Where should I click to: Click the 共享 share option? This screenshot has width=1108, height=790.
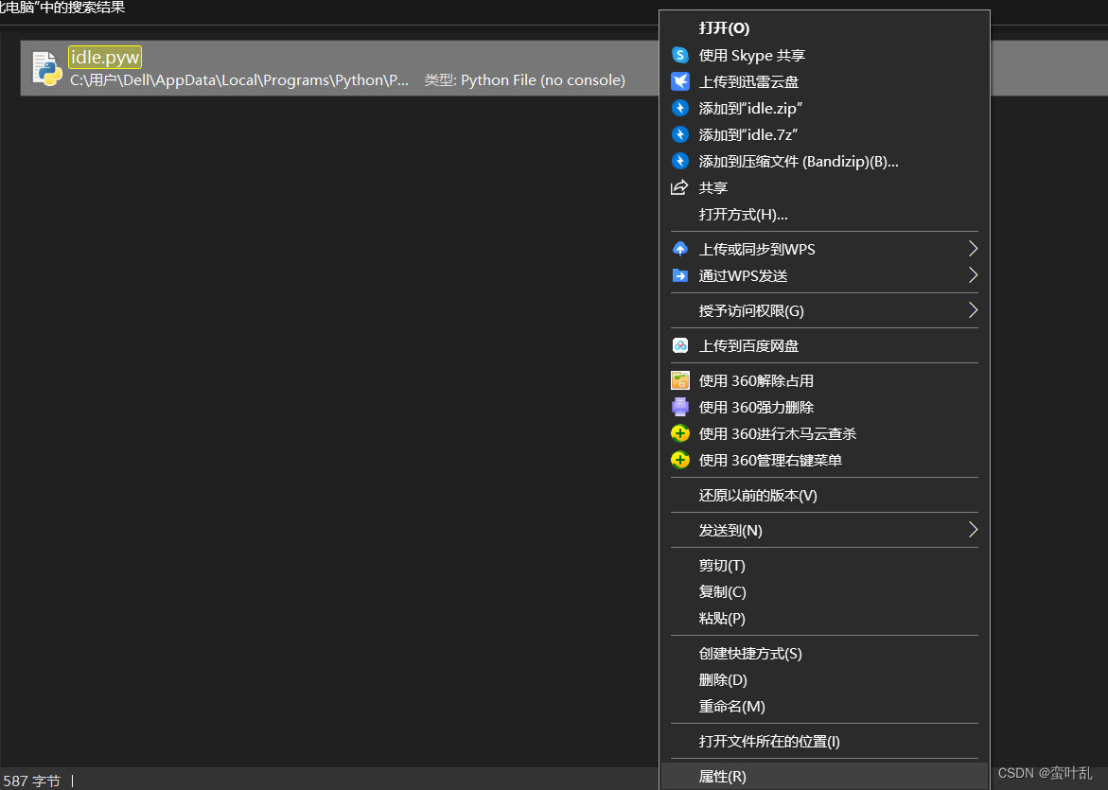(x=712, y=187)
